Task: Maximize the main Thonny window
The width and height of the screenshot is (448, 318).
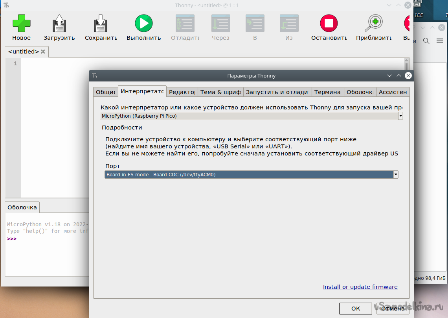Action: [x=398, y=5]
